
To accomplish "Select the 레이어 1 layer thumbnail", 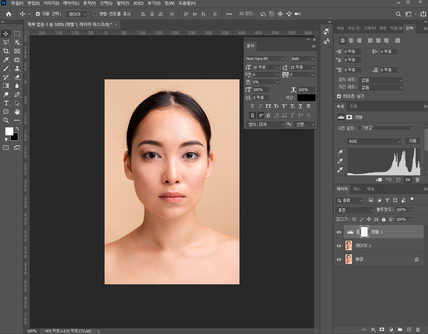I will pos(349,246).
